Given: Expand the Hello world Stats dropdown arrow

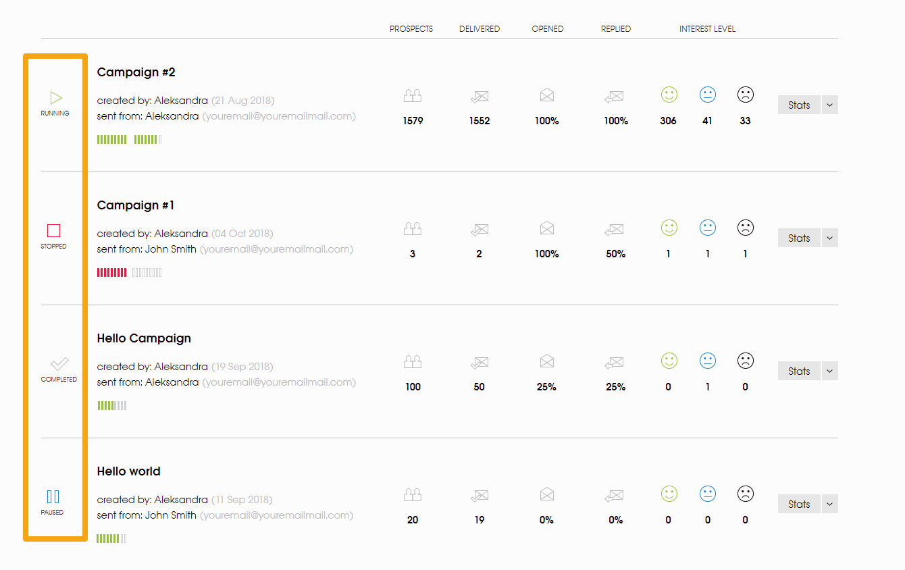Looking at the screenshot, I should (830, 504).
